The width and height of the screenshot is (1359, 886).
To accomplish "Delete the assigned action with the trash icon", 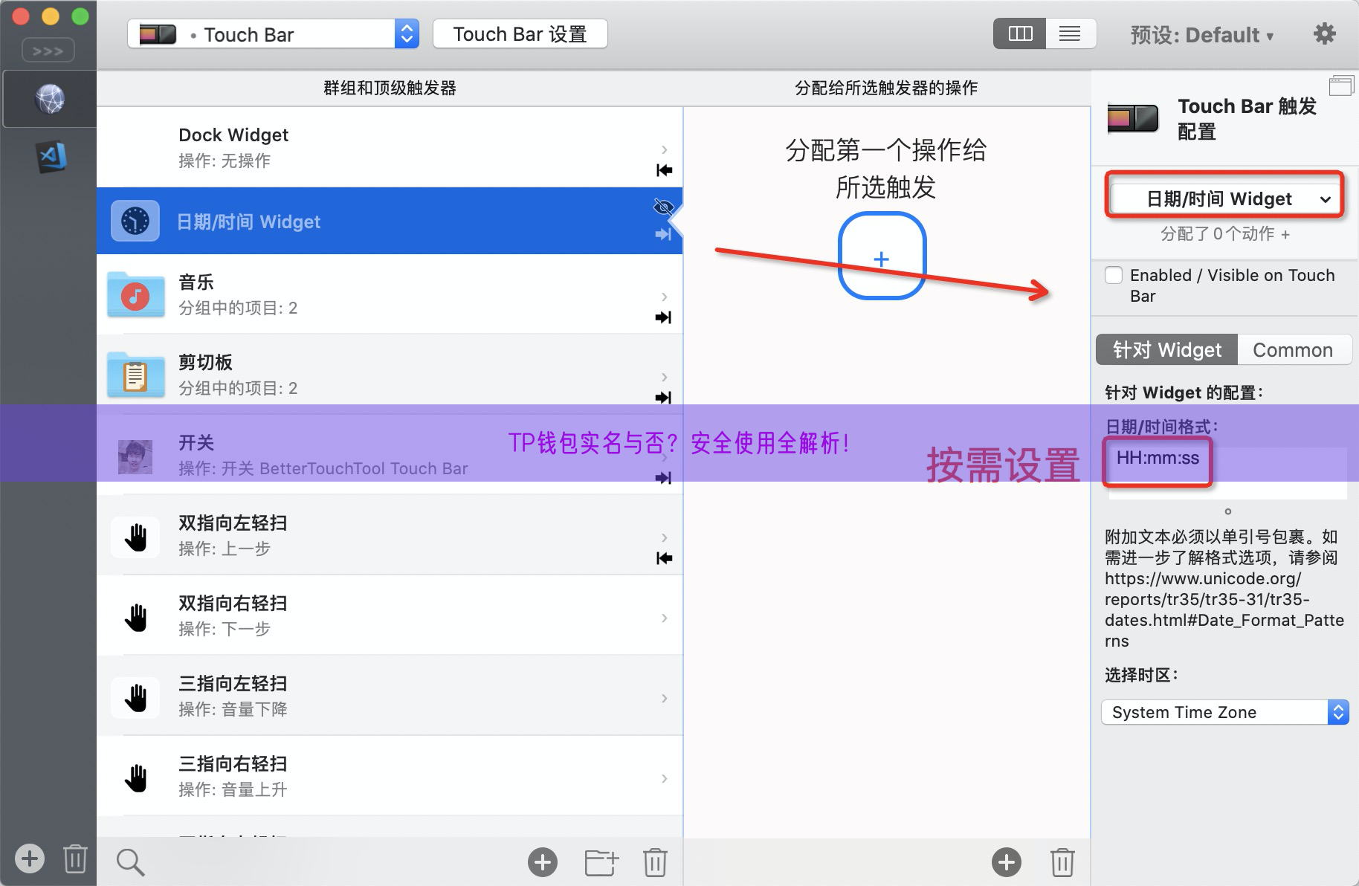I will coord(1062,862).
